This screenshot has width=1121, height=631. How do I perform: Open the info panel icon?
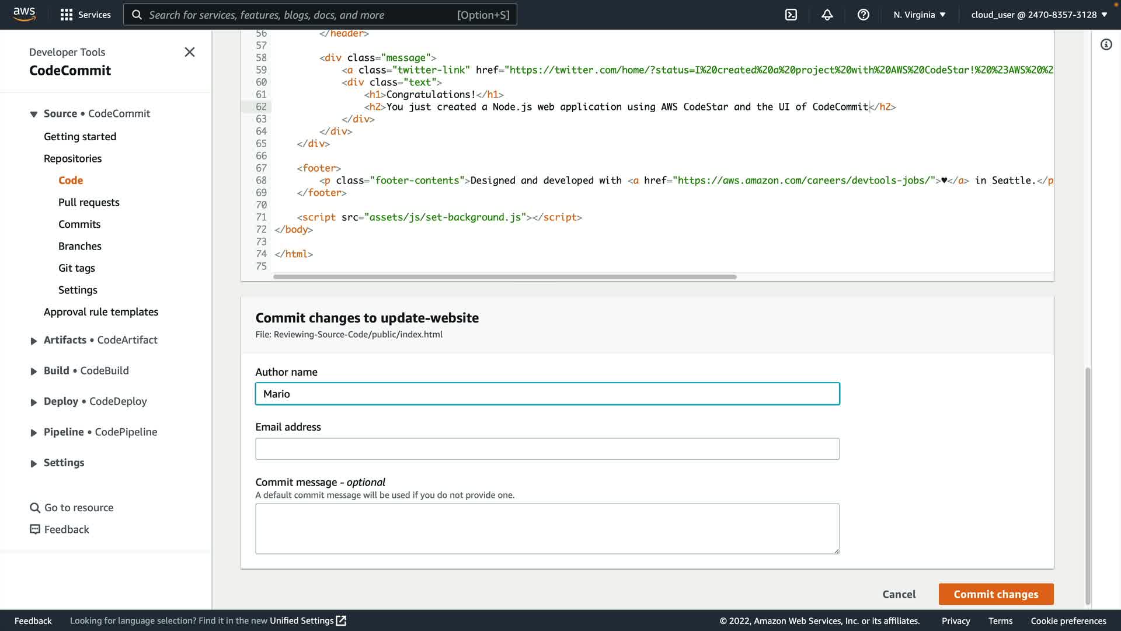[x=1106, y=44]
